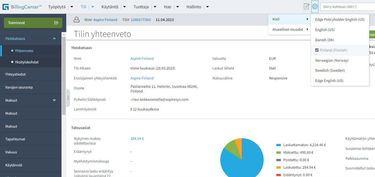Click the notepad edit icon in top bar

[306, 7]
